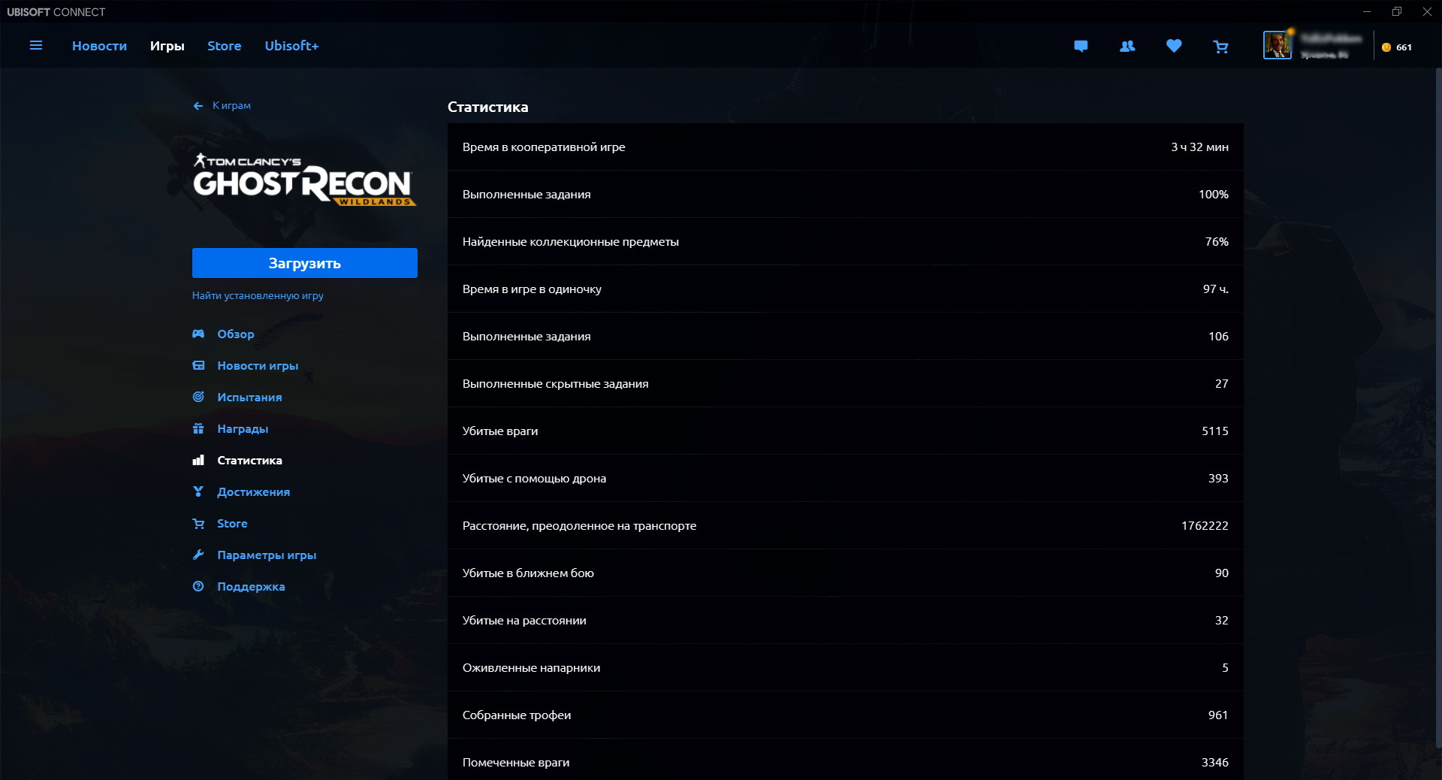Image resolution: width=1442 pixels, height=780 pixels.
Task: Click the sidebar Store cart icon
Action: pos(198,523)
